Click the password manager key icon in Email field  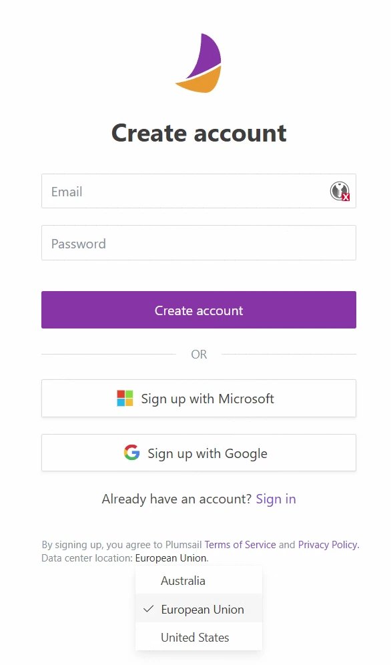(x=340, y=191)
